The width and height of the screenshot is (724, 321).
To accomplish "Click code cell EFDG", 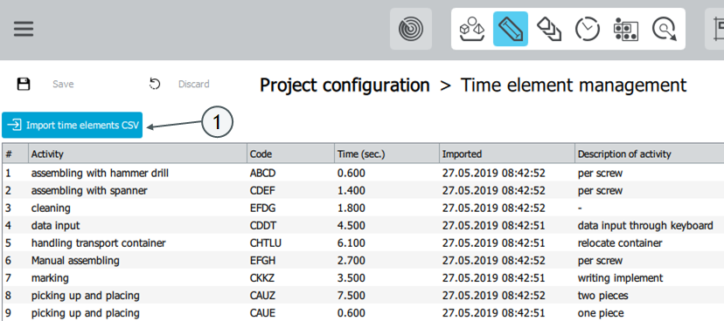I will (262, 208).
